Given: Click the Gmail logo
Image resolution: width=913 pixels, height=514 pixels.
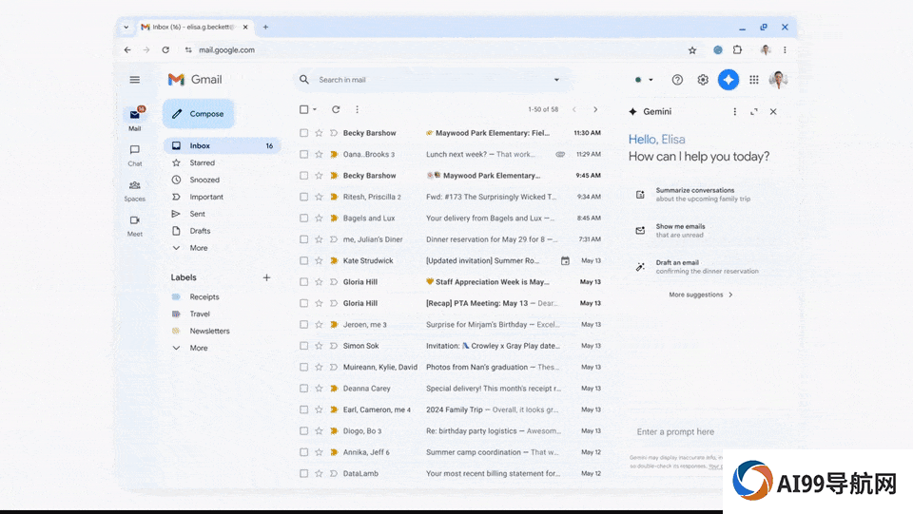Looking at the screenshot, I should [195, 80].
